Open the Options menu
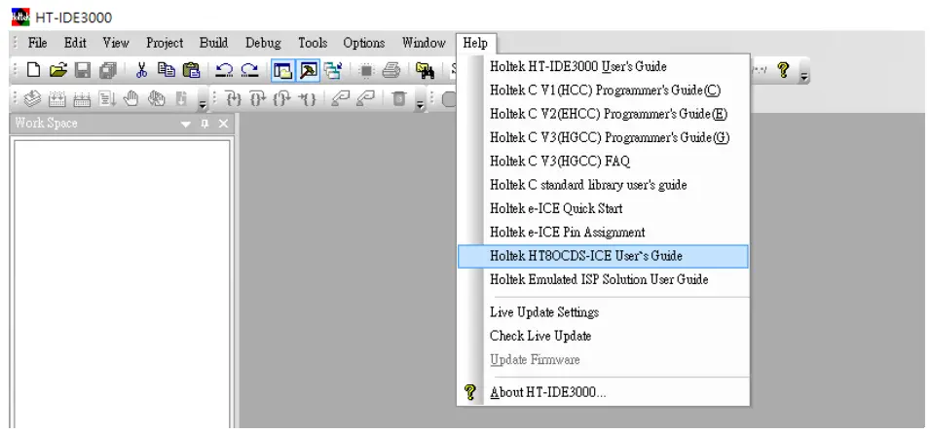 click(364, 43)
